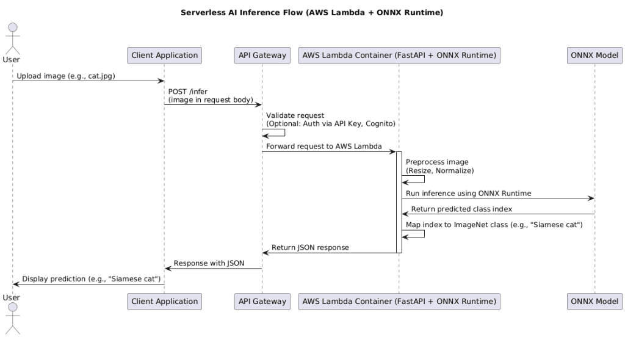Click the header ONNX Model participant box

[594, 56]
